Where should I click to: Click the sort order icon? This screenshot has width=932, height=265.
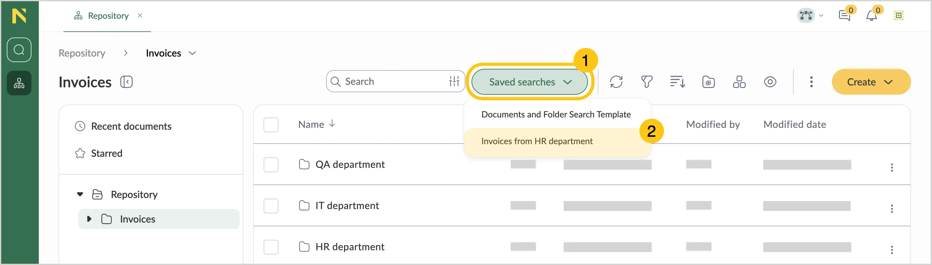pos(678,82)
